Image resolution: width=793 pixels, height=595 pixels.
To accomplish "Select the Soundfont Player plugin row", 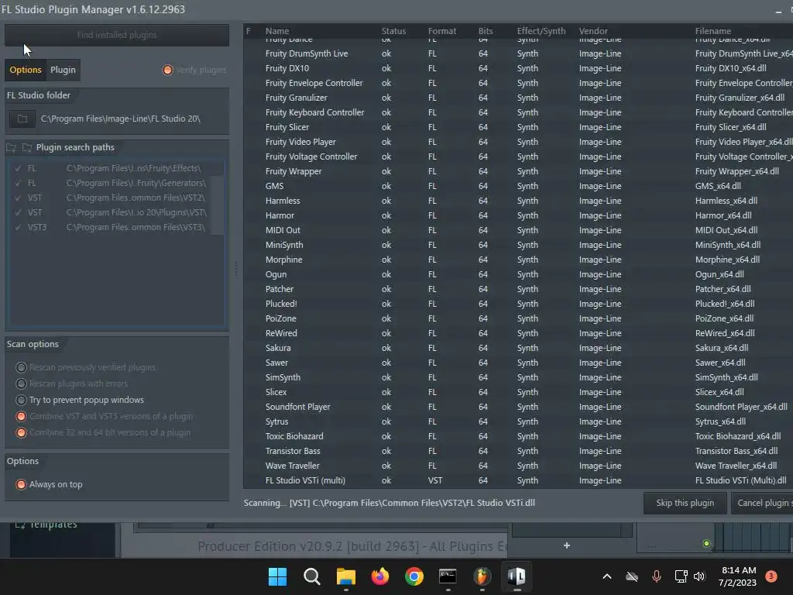I will click(x=518, y=407).
